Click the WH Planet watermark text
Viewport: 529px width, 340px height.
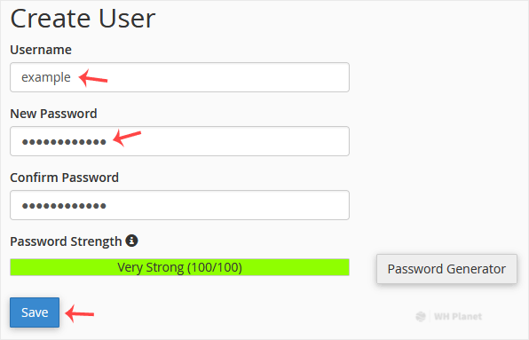[458, 316]
